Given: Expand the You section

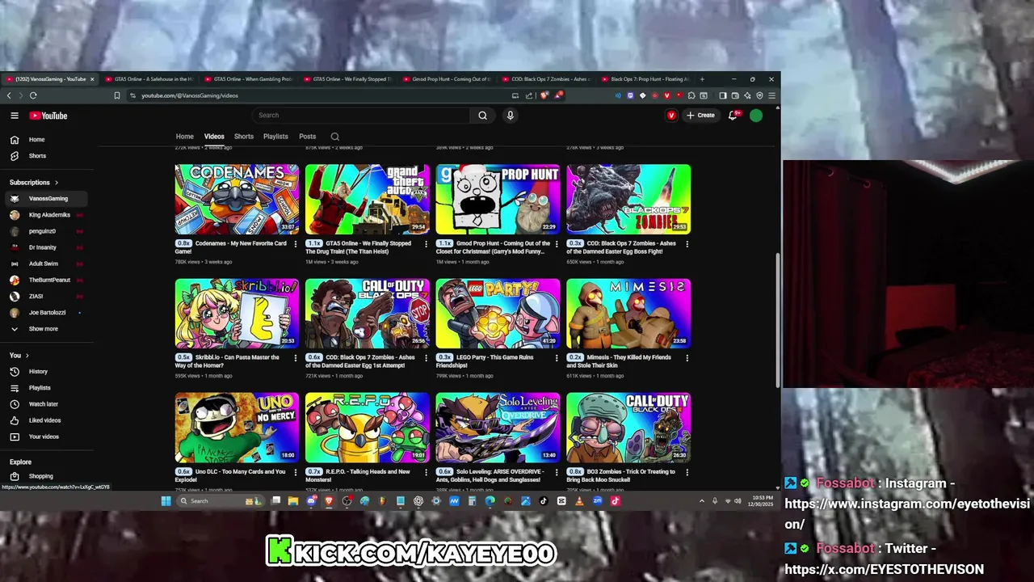Looking at the screenshot, I should pos(19,355).
